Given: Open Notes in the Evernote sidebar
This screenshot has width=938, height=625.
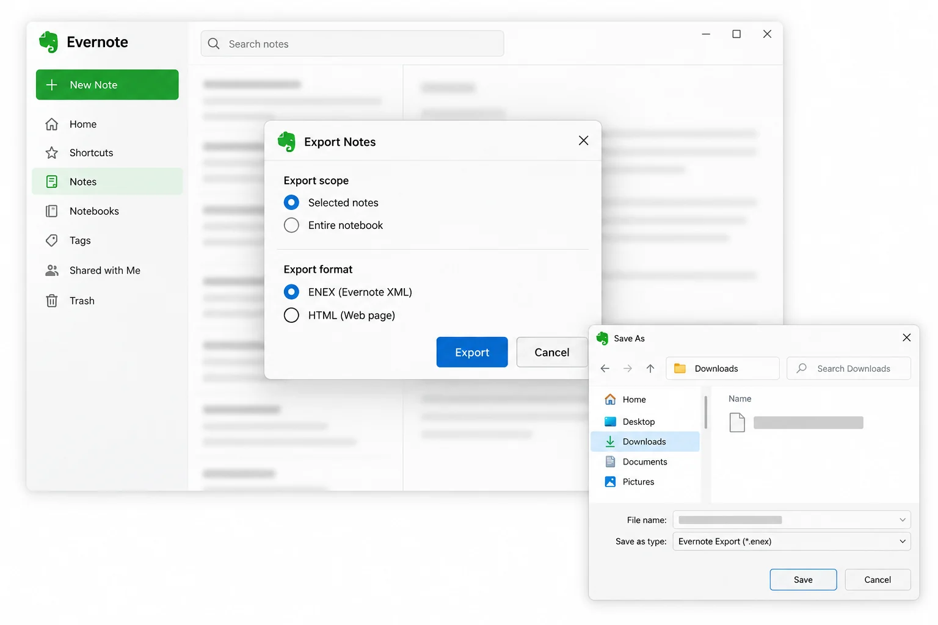Looking at the screenshot, I should pos(107,182).
